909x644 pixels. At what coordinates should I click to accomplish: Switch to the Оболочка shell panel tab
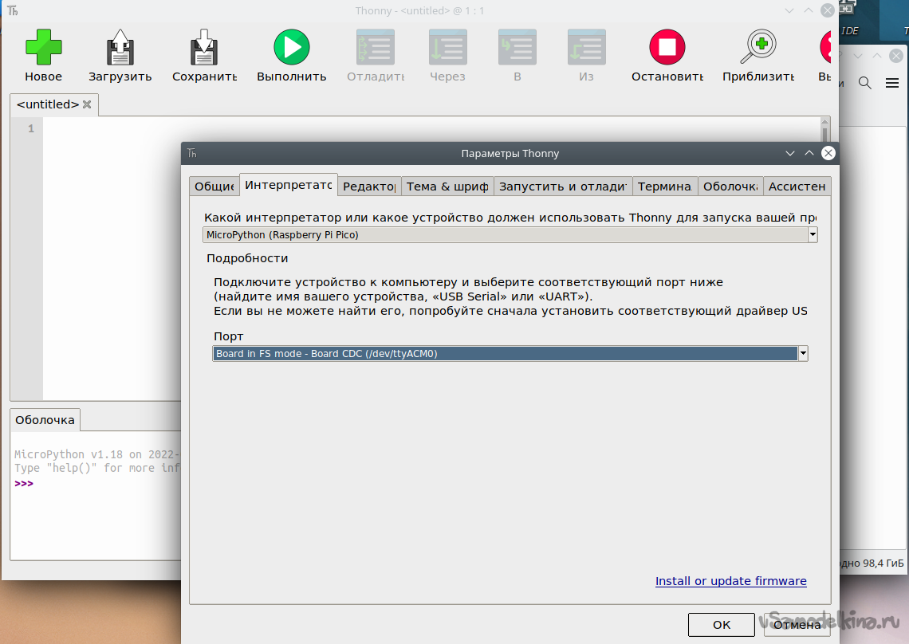click(x=45, y=420)
